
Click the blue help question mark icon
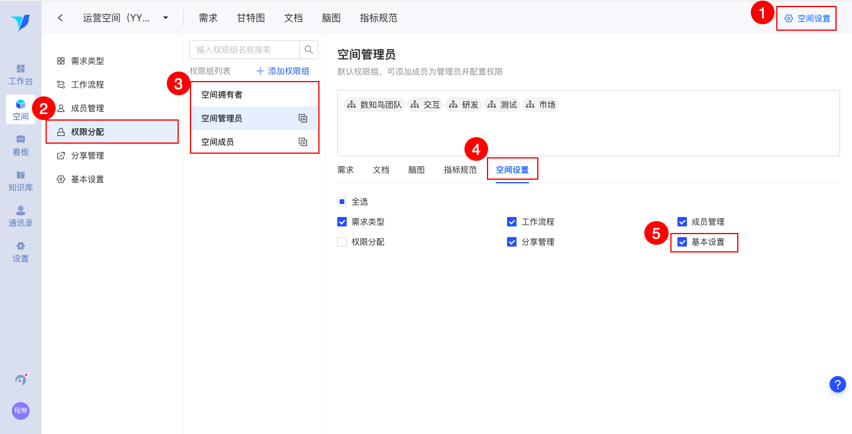tap(837, 384)
